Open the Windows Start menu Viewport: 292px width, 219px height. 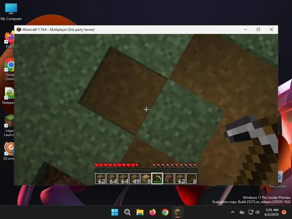(x=115, y=212)
